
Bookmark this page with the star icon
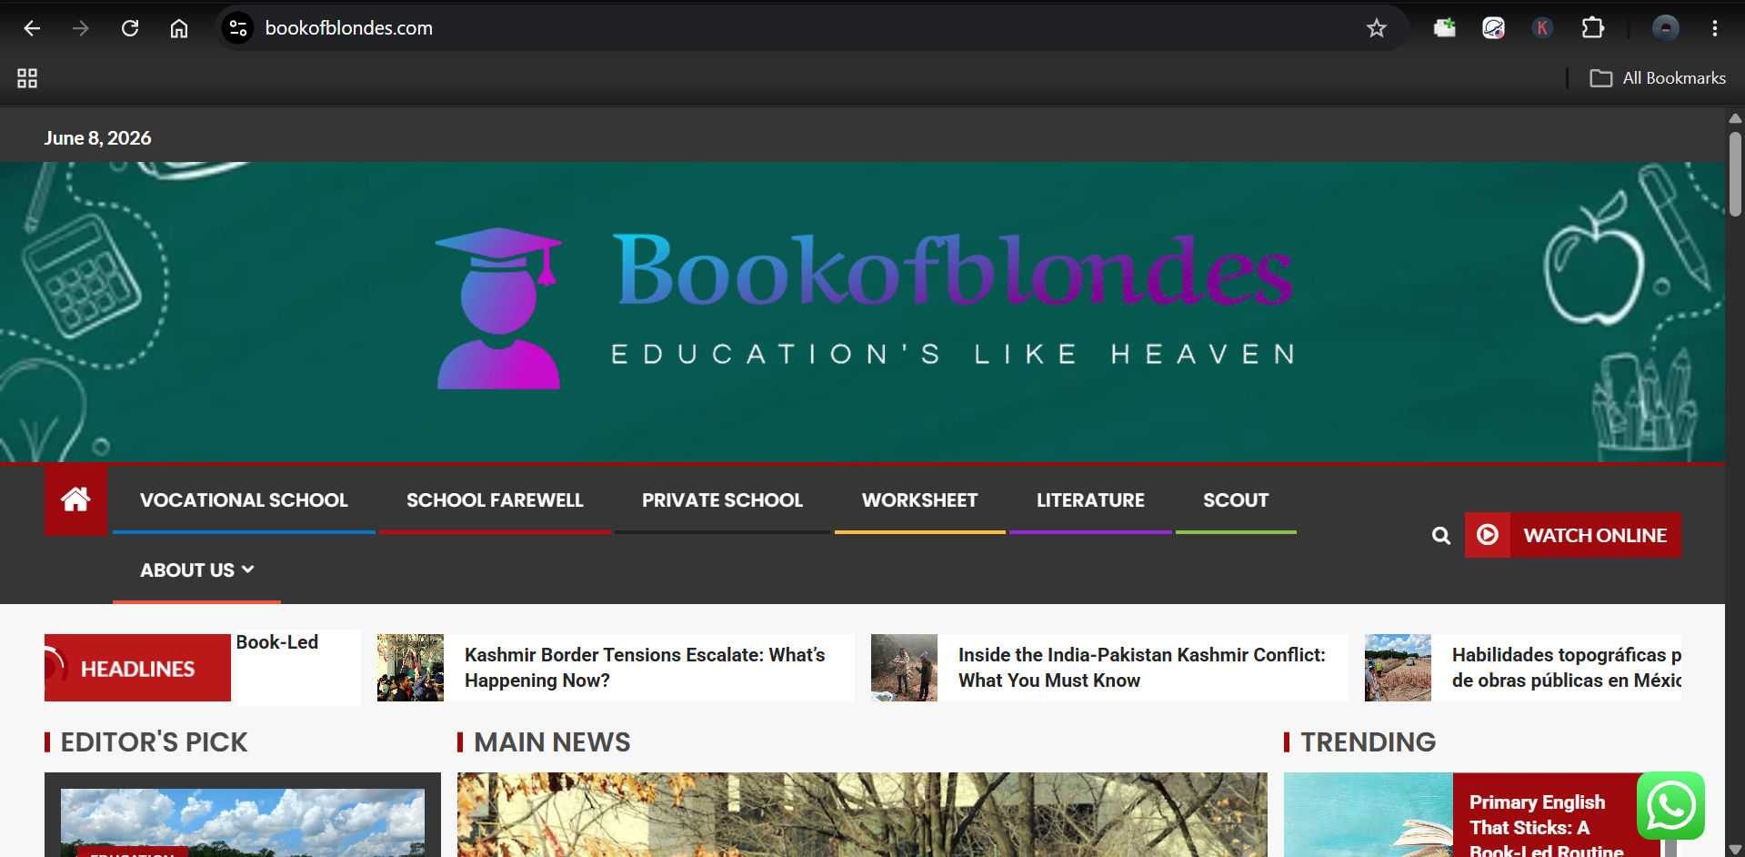point(1377,28)
